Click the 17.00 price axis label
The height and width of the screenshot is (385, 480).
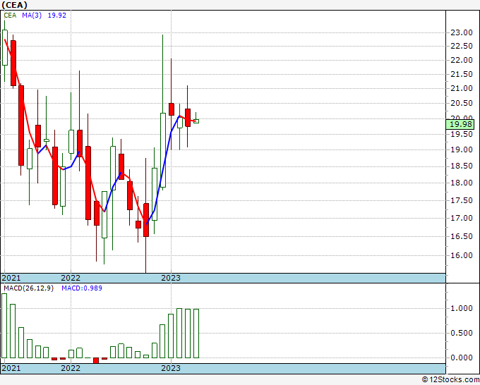(x=462, y=218)
